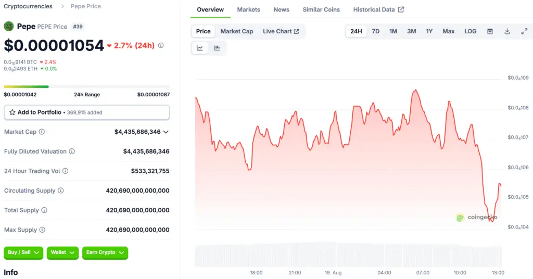The image size is (533, 279).
Task: Click the 24 Hour Trading Vol info icon
Action: (65, 171)
